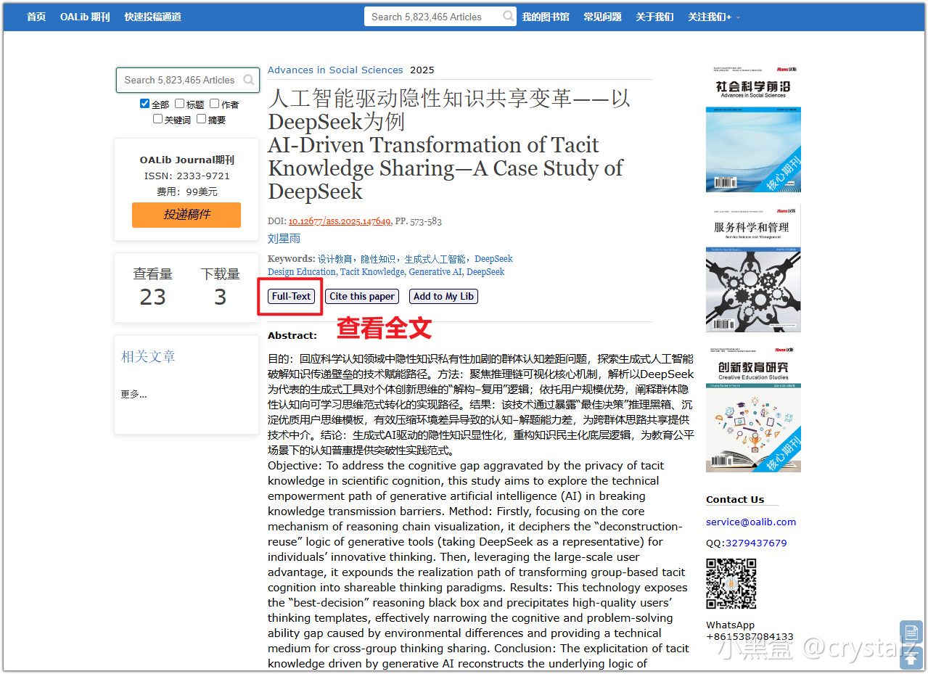Click the 相关文章 heading link
This screenshot has width=928, height=674.
(x=148, y=356)
